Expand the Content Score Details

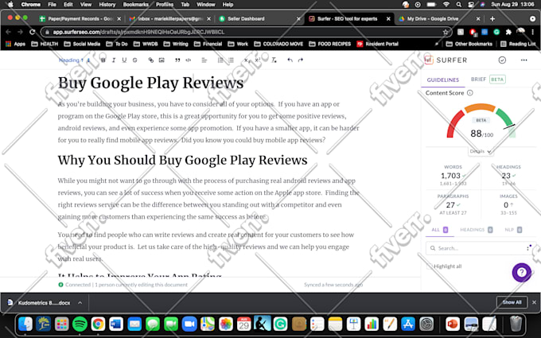480,151
